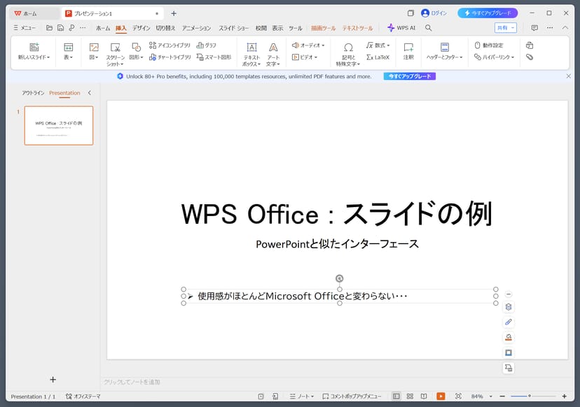This screenshot has height=407, width=580.
Task: Click the ログイン button
Action: point(434,13)
